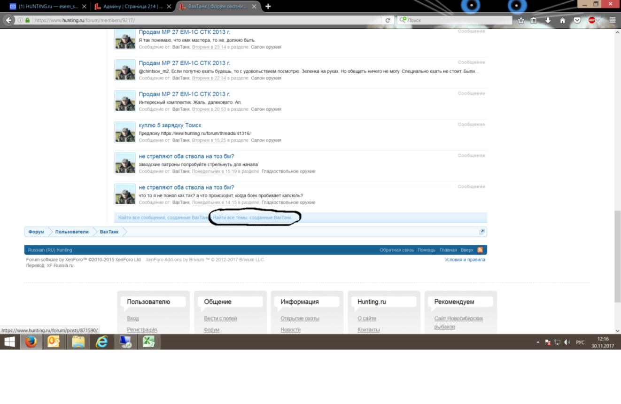
Task: Click the bookmarks list icon
Action: click(534, 20)
